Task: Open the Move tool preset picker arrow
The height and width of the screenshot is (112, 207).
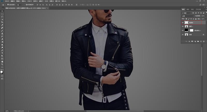Action: click(5, 5)
